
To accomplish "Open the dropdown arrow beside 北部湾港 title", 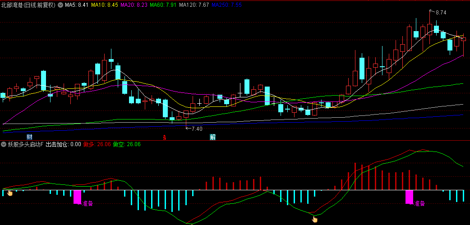I will point(60,5).
